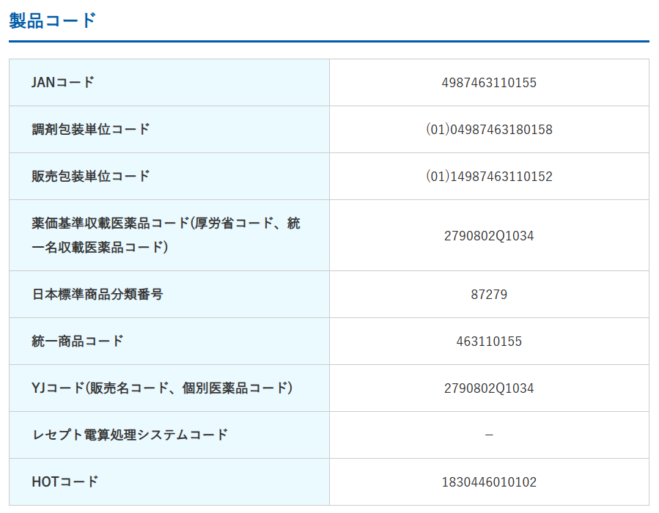The image size is (659, 513).
Task: Select the value (01)14987463110152
Action: pos(489,177)
